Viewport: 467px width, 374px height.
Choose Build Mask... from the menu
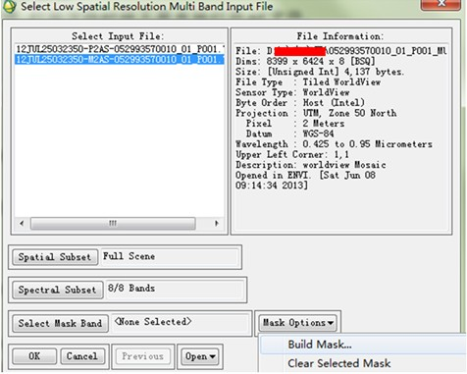[364, 345]
